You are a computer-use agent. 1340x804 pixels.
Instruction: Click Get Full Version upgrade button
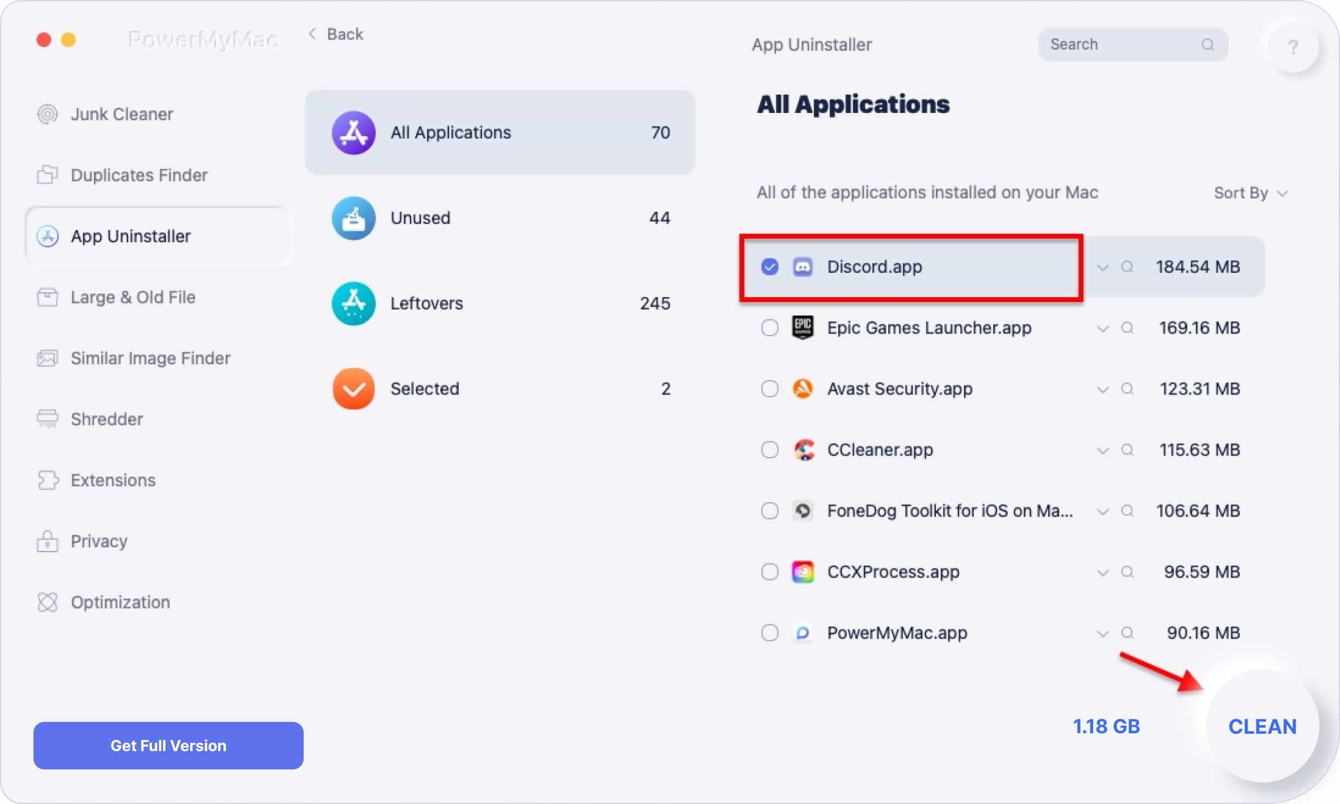(x=169, y=746)
